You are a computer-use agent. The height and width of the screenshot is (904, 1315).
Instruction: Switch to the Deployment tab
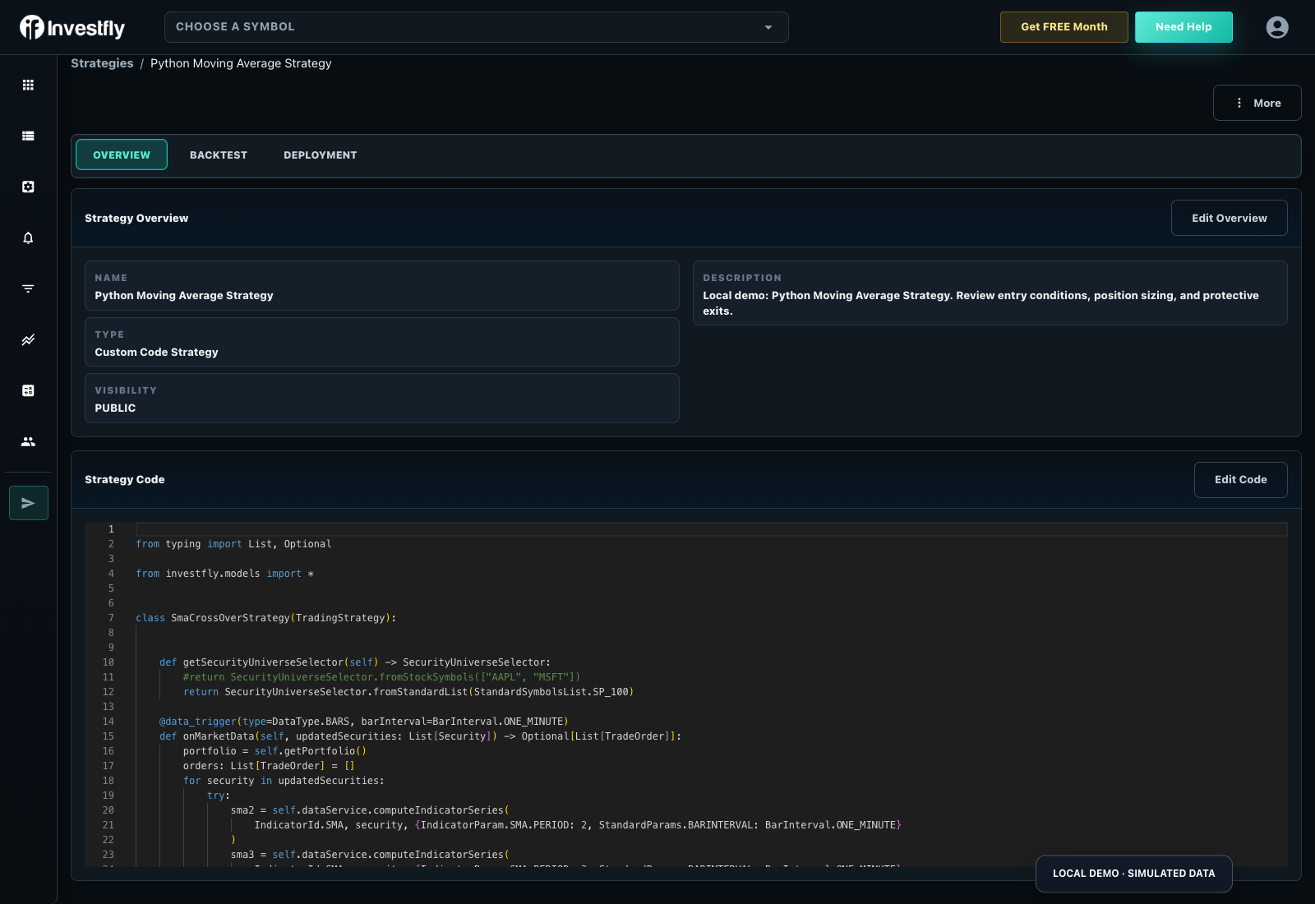(x=321, y=155)
